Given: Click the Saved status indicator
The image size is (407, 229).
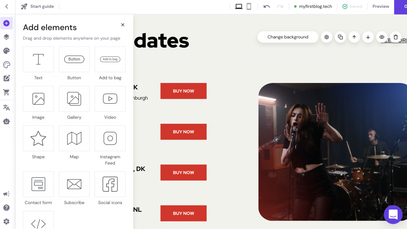Looking at the screenshot, I should click(x=352, y=6).
